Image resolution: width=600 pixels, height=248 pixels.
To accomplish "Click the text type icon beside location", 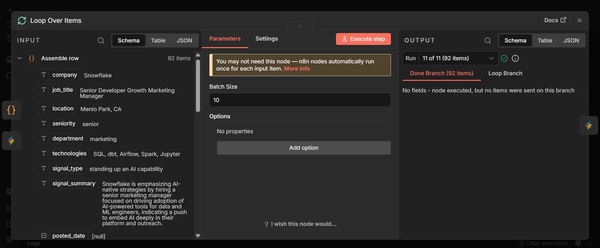I will (x=44, y=109).
